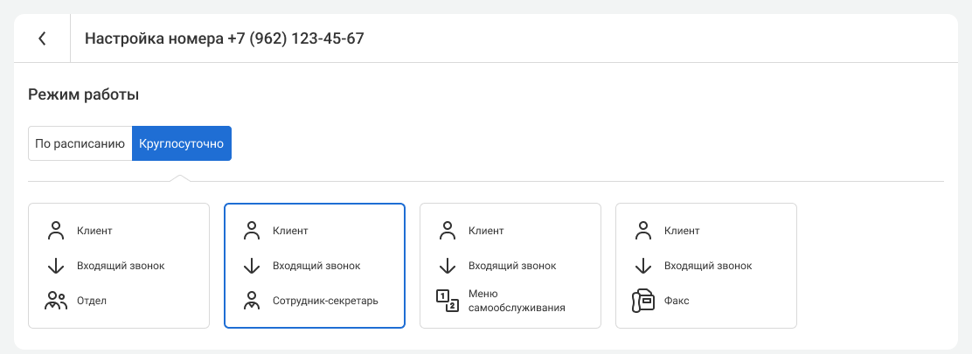Choose the Меню самообслуживания routing card
Screen dimensions: 972x354
(x=510, y=266)
